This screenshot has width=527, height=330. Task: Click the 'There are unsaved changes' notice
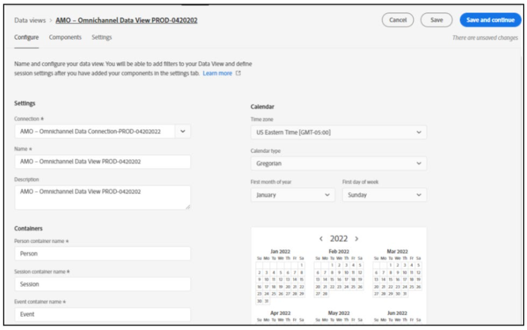click(x=485, y=38)
